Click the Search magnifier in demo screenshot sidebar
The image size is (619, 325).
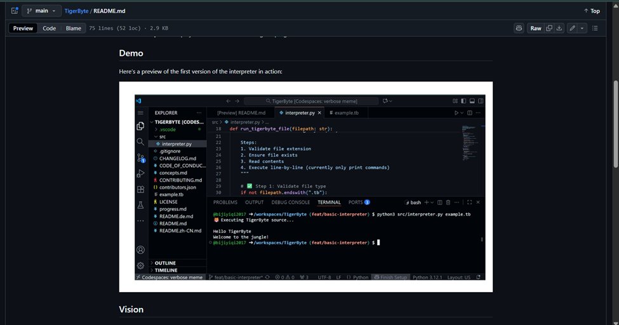140,142
